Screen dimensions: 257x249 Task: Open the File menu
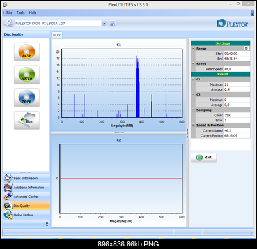pos(9,13)
